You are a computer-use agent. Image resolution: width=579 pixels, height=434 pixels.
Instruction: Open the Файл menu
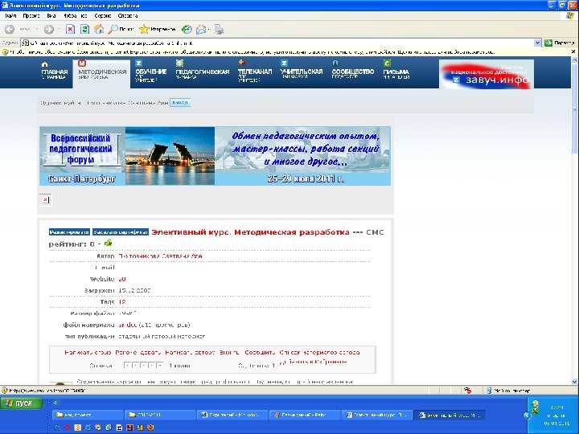pyautogui.click(x=10, y=16)
